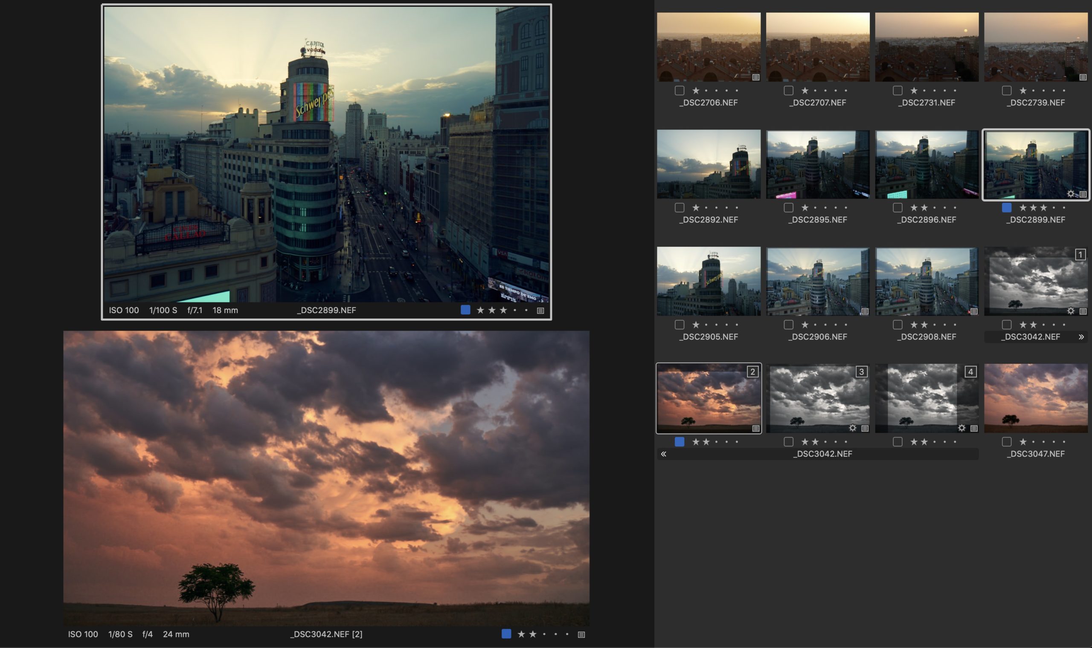Click the blue color tag under _DSC3042 variant 2 thumbnail
The image size is (1092, 648).
[x=680, y=441]
